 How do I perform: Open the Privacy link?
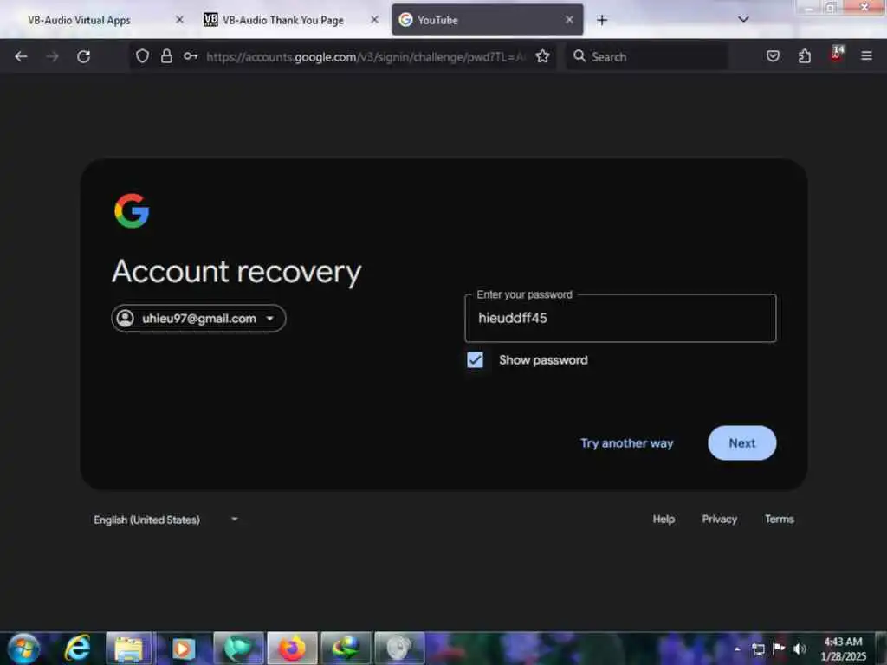pos(719,520)
